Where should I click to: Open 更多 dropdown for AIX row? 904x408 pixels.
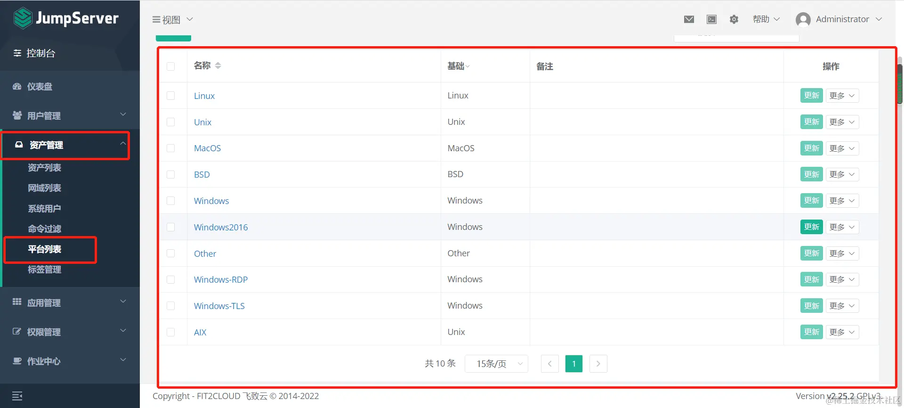tap(842, 332)
